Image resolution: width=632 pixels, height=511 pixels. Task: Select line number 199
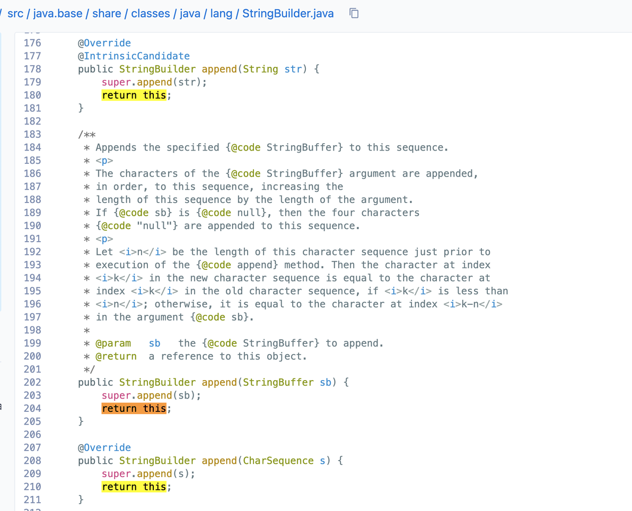tap(32, 343)
